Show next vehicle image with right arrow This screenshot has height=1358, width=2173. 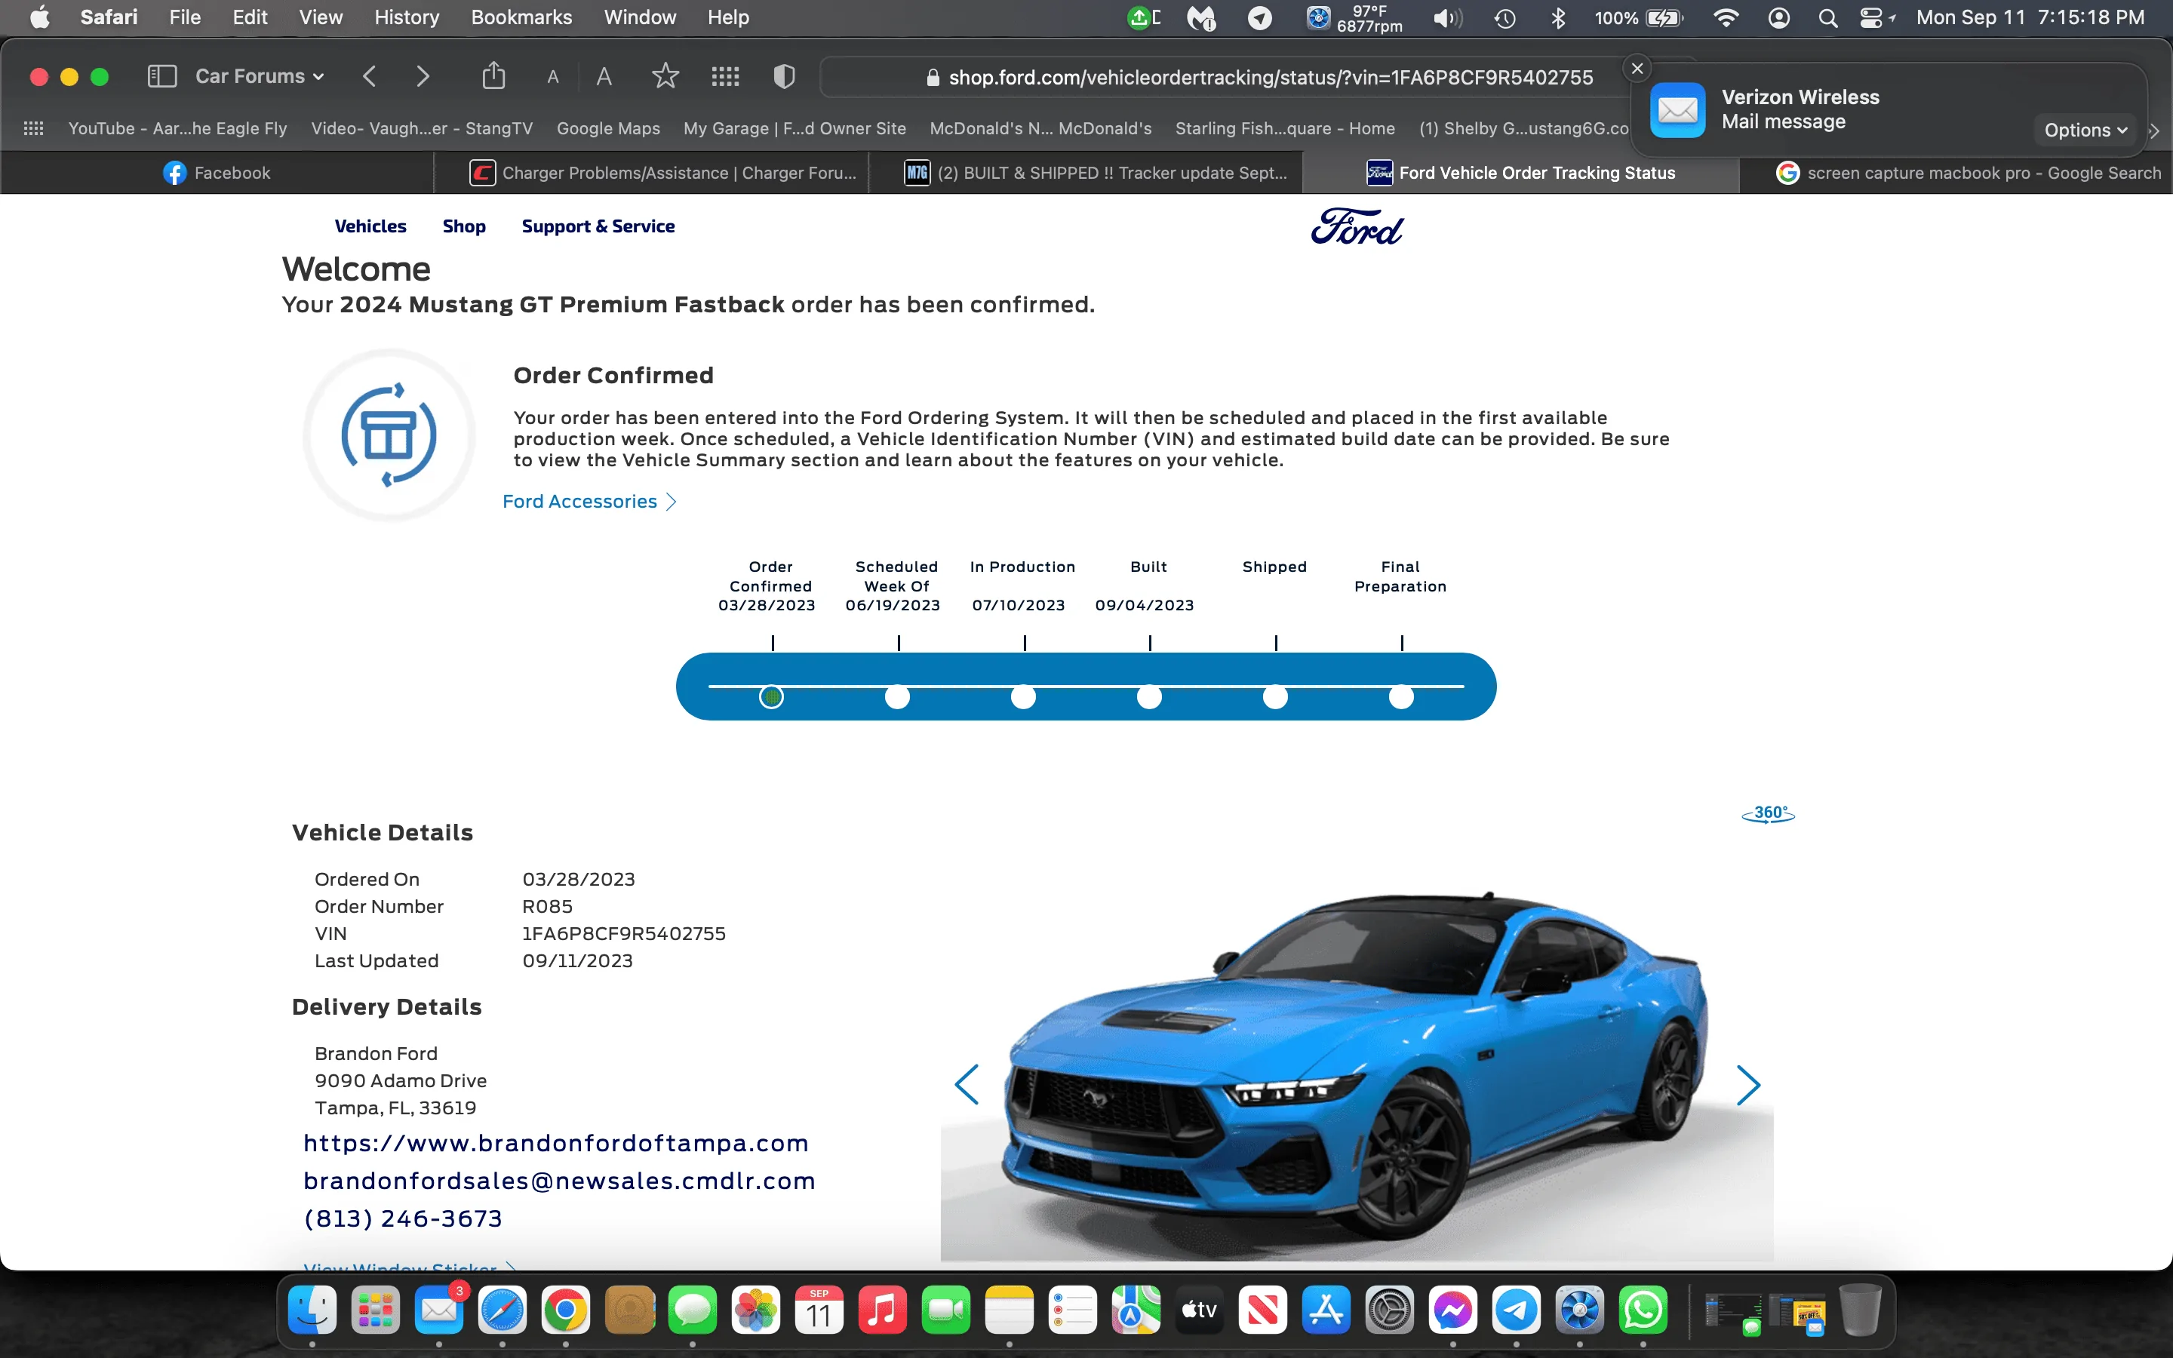click(1748, 1085)
